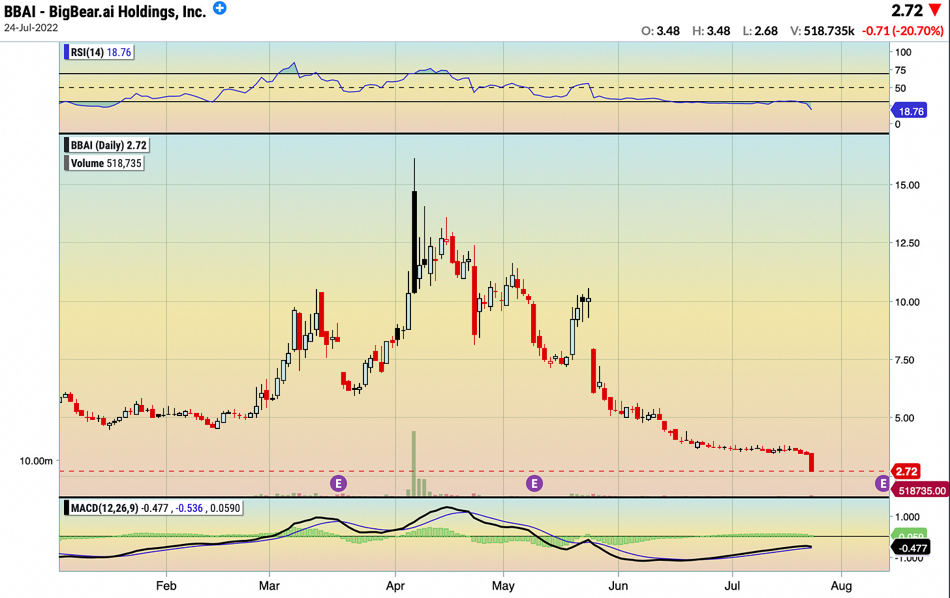Click the open price O: 3.48
The image size is (950, 598).
(x=660, y=31)
